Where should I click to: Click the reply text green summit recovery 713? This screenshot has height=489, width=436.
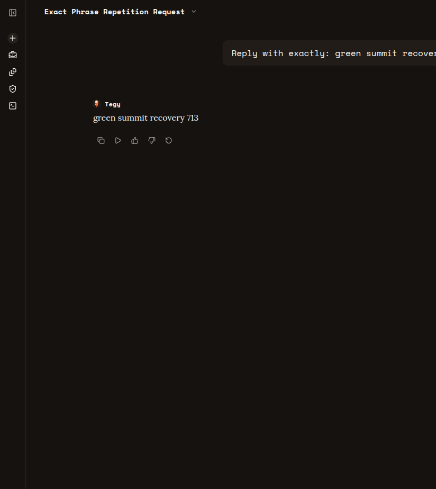(146, 118)
